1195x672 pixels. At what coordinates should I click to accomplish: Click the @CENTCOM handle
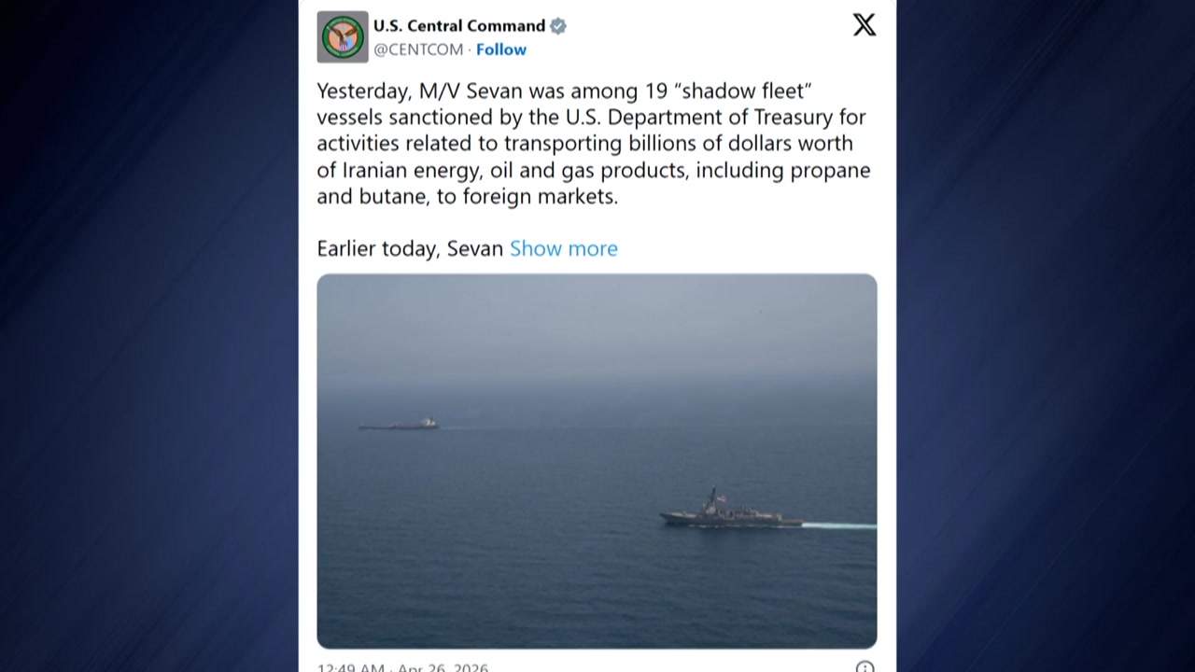(x=418, y=49)
